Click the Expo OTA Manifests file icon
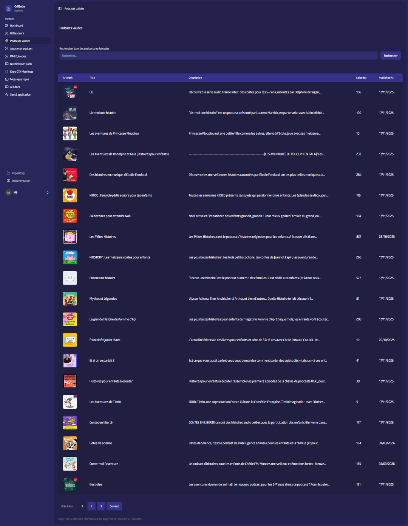This screenshot has height=526, width=408. pos(7,72)
